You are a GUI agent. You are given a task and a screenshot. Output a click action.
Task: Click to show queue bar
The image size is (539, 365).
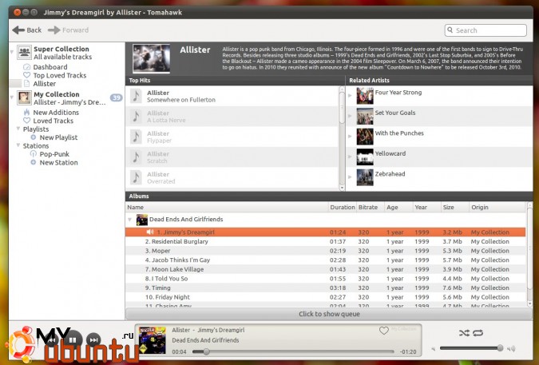(327, 314)
